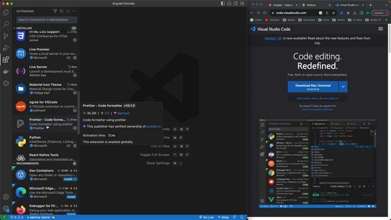Refresh the extensions list
Viewport: 391px width, 220px height.
(62, 11)
